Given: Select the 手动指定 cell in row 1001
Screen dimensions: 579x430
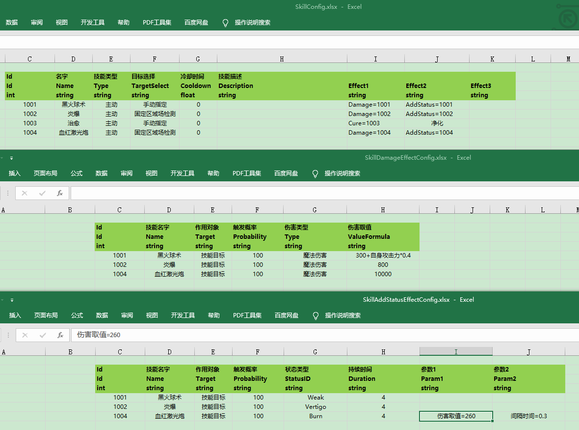Looking at the screenshot, I should click(155, 105).
